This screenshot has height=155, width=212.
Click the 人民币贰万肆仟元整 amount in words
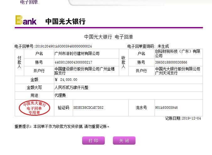(x=72, y=87)
